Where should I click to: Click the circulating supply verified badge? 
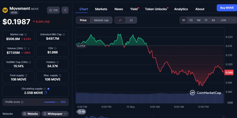[48, 89]
